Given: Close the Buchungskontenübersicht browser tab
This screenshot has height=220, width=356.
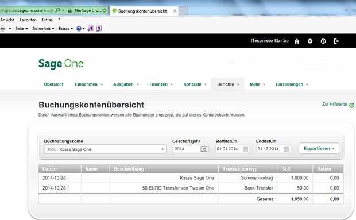Looking at the screenshot, I should coord(175,11).
